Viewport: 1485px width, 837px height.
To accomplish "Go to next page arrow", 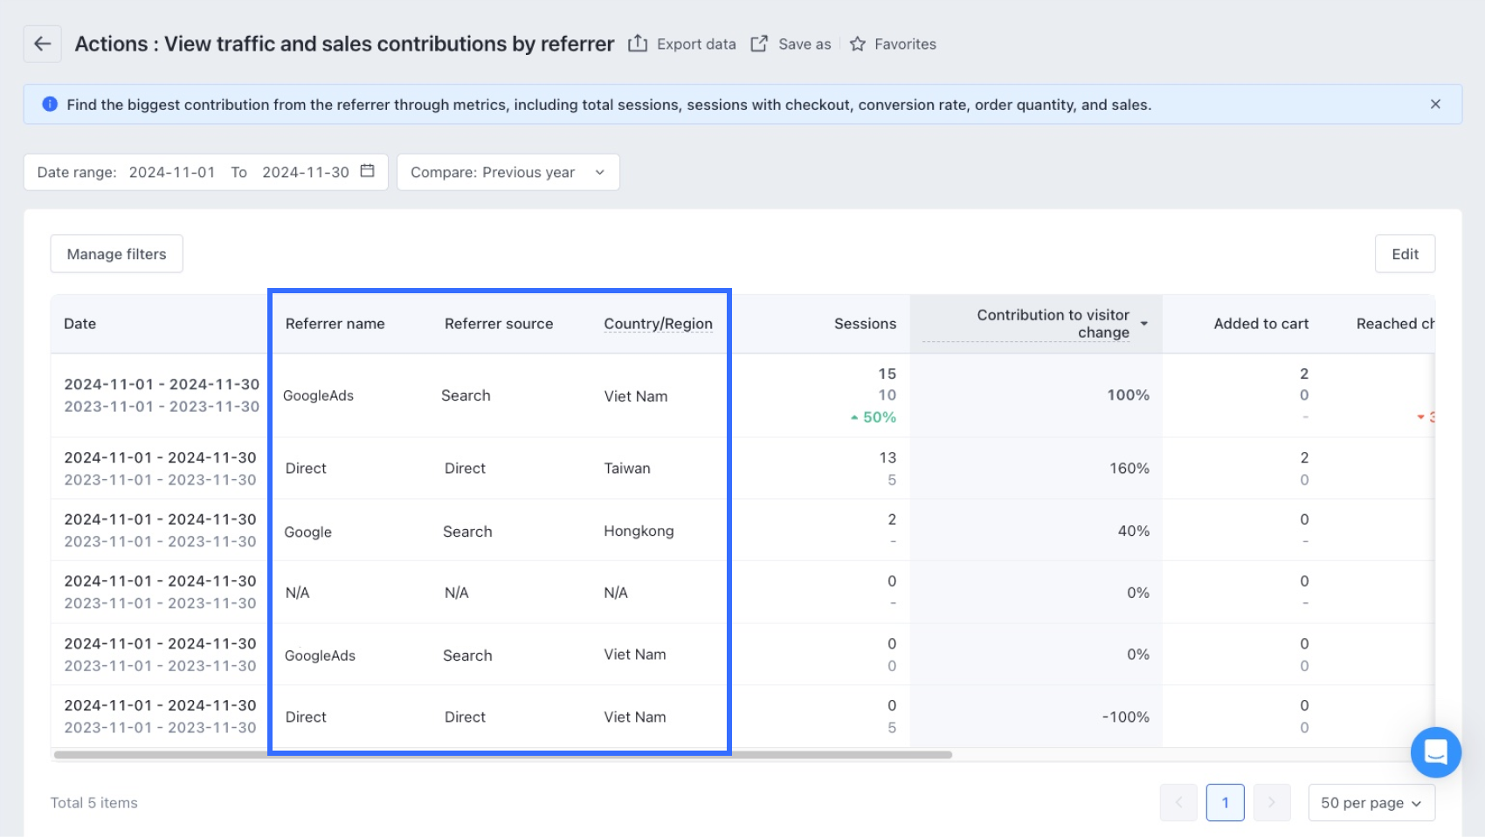I will (1272, 803).
